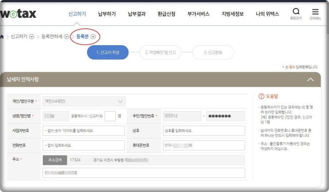
Task: Select step 1. 신고서 작성
Action: point(108,52)
